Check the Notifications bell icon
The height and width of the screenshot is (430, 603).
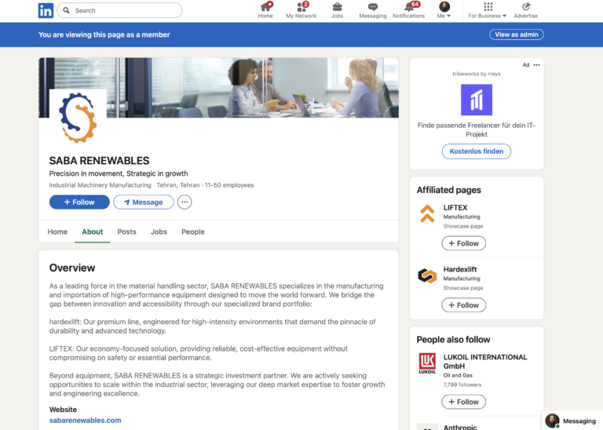click(408, 7)
